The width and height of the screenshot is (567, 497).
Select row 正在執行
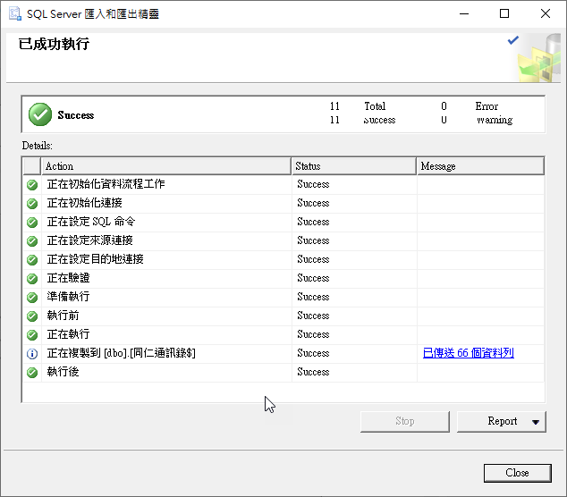coord(283,335)
